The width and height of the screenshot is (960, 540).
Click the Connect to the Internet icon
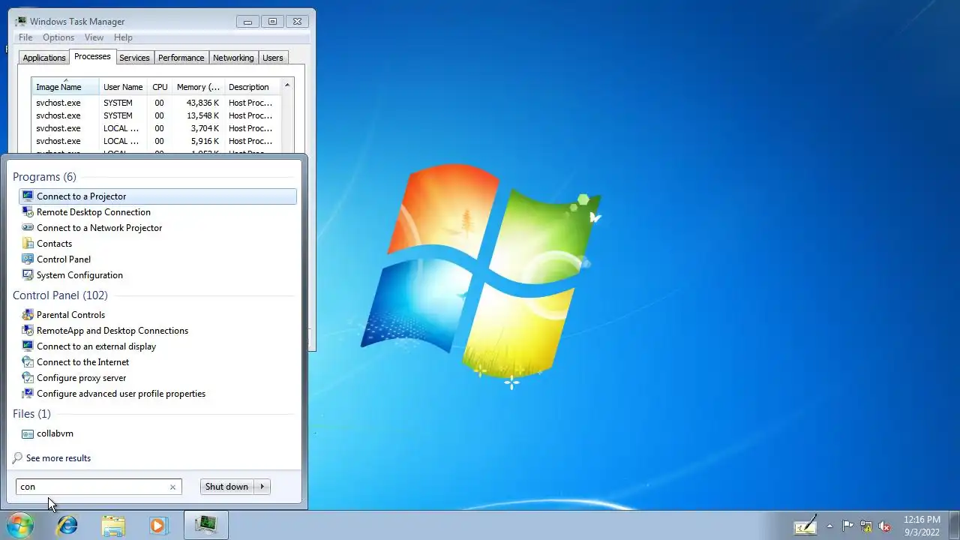click(x=28, y=361)
